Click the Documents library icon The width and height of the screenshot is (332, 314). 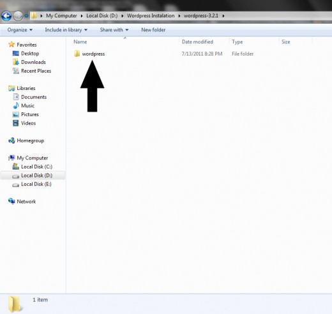pos(16,97)
